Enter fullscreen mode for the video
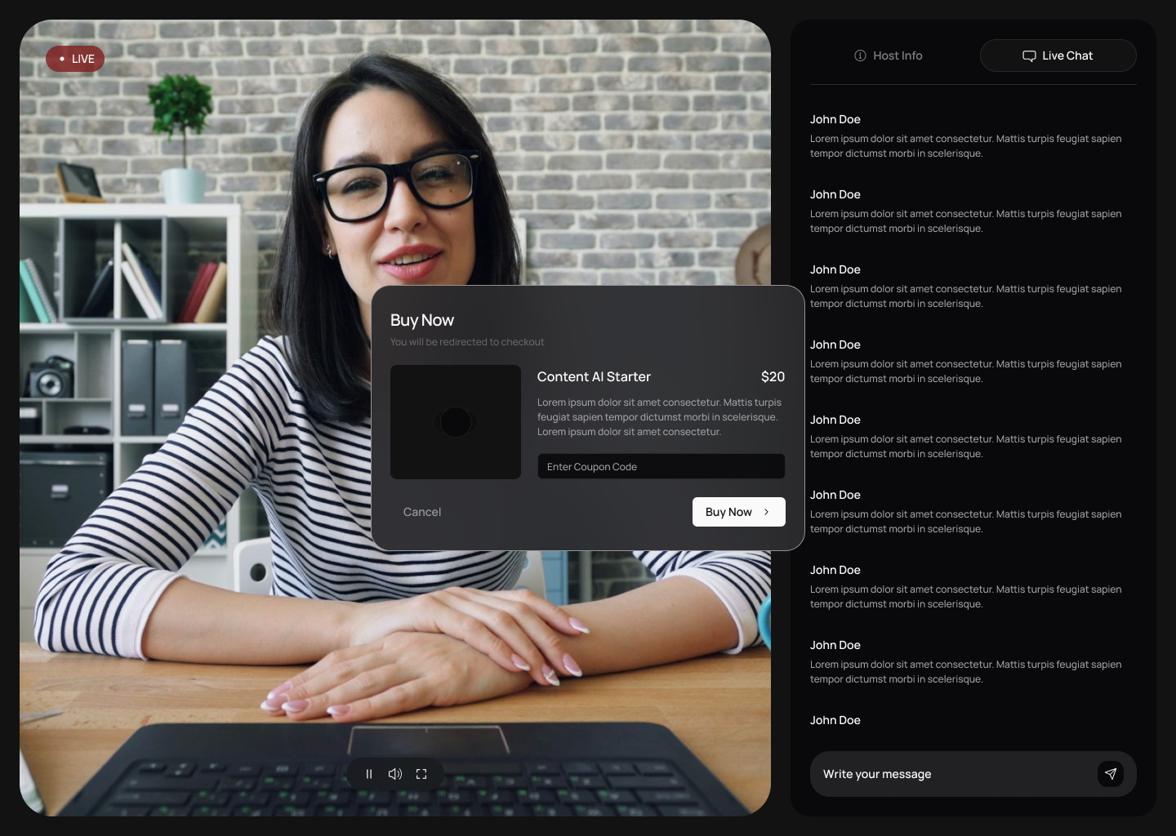The height and width of the screenshot is (836, 1176). (421, 774)
